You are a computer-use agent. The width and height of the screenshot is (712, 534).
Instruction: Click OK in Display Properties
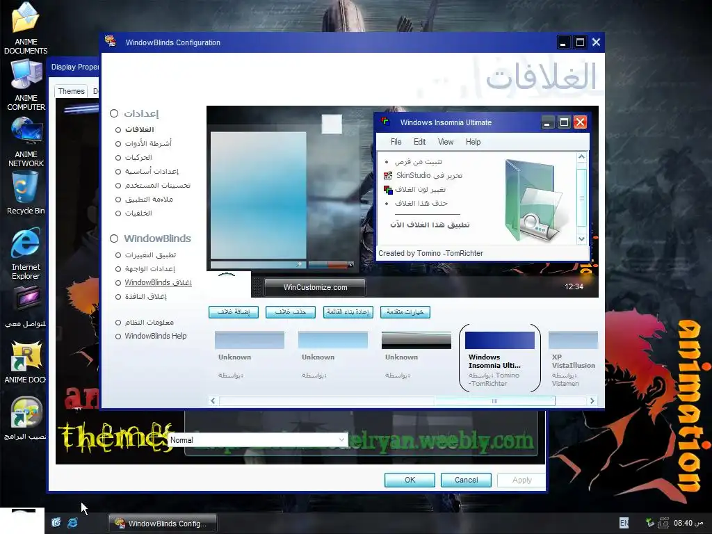[x=410, y=480]
